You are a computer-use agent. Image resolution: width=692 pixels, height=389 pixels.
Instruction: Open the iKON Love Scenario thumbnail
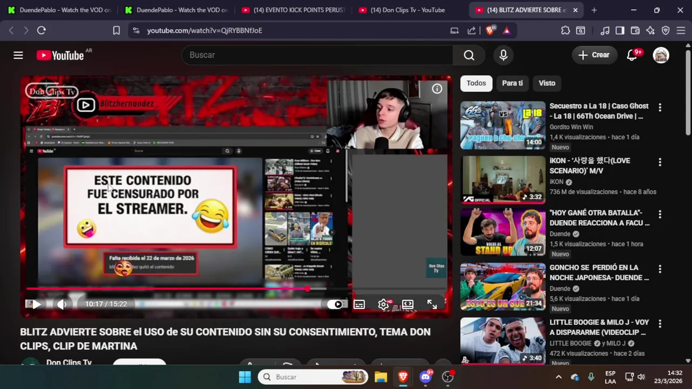[x=503, y=180]
